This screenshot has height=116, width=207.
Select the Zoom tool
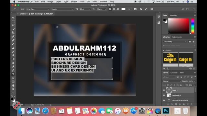(x=13, y=89)
